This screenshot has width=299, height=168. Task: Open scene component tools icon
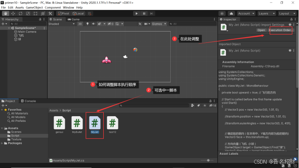point(140,24)
